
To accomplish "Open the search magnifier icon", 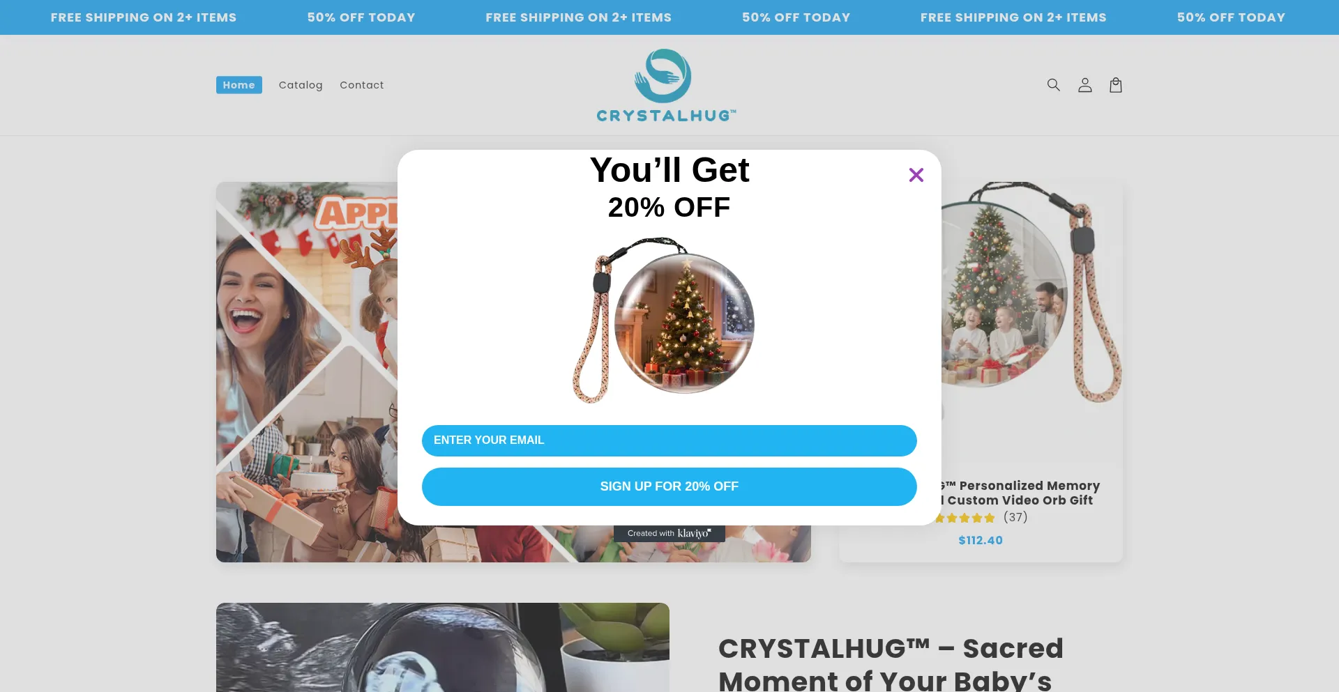I will pyautogui.click(x=1053, y=85).
